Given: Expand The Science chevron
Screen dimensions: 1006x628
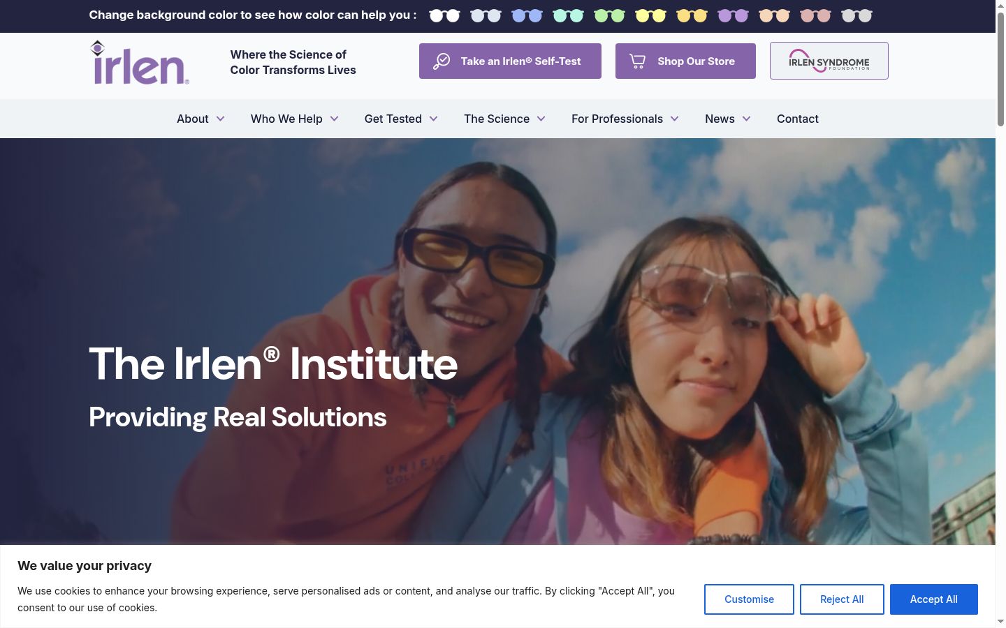Looking at the screenshot, I should 541,119.
